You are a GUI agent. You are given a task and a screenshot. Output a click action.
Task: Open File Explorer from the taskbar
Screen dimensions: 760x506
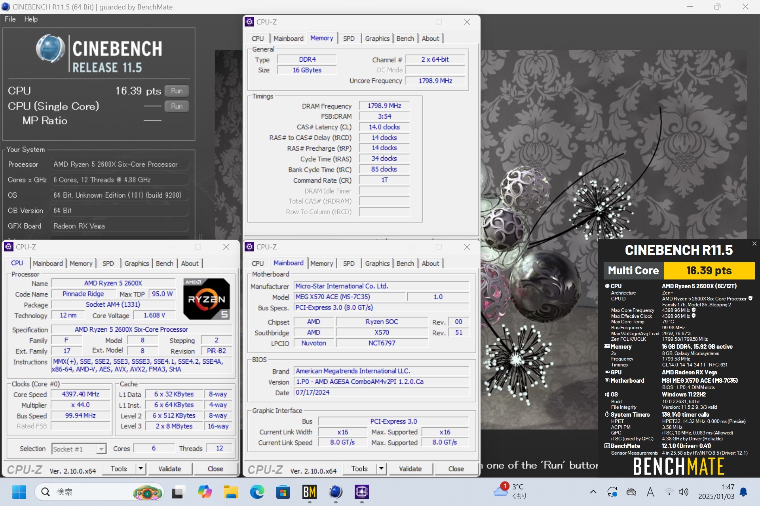[231, 492]
